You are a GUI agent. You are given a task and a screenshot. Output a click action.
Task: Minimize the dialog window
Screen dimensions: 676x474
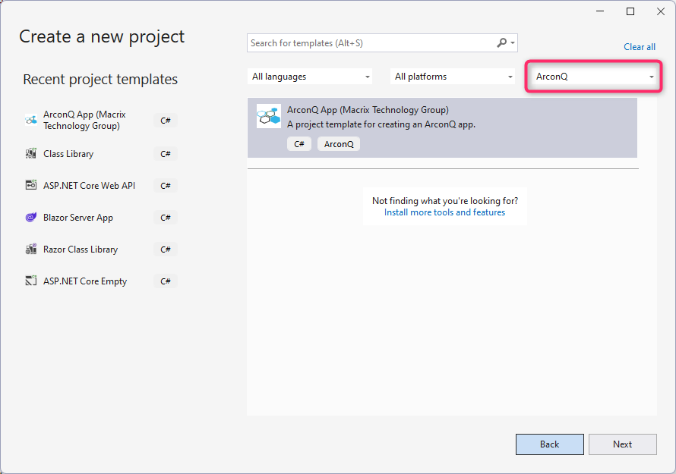coord(600,11)
